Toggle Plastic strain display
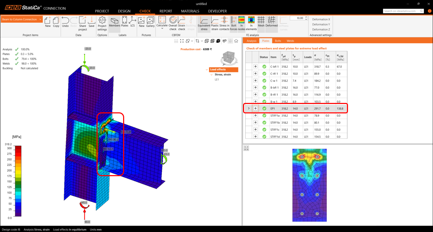Image resolution: width=433 pixels, height=232 pixels. (215, 23)
